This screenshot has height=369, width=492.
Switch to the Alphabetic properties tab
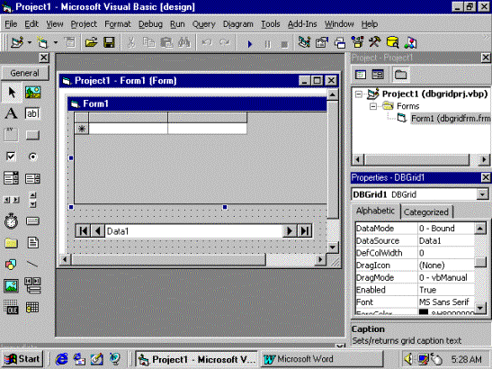pyautogui.click(x=375, y=211)
